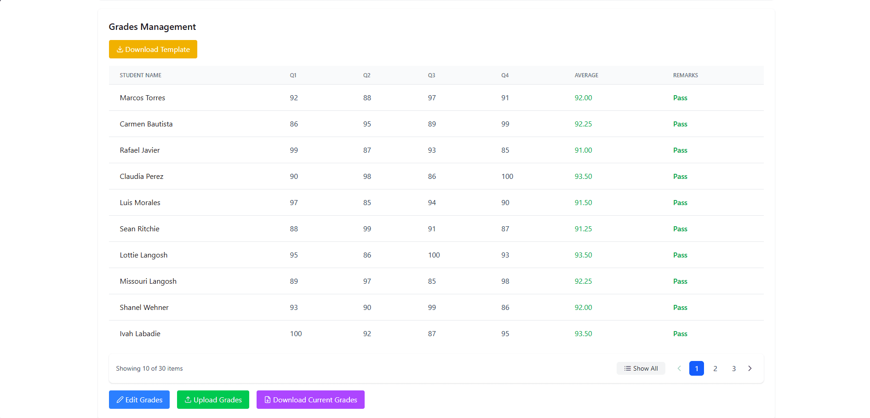Click Claudia Perez's Q4 grade 100
The width and height of the screenshot is (870, 418).
pos(507,177)
